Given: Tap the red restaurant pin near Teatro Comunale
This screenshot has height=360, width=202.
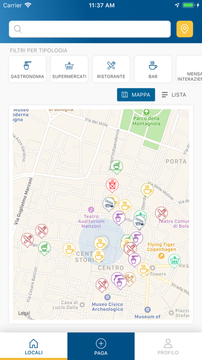Looking at the screenshot, I should pos(161,214).
